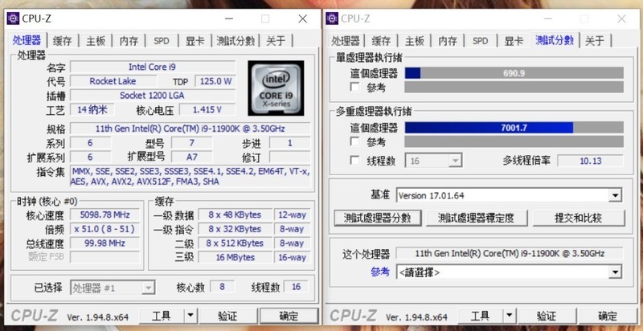Open the 基准 version dropdown

[x=615, y=196]
